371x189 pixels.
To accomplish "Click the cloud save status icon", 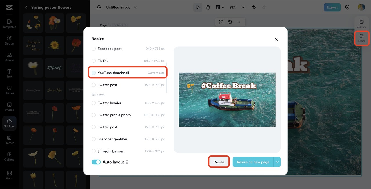I will [99, 7].
